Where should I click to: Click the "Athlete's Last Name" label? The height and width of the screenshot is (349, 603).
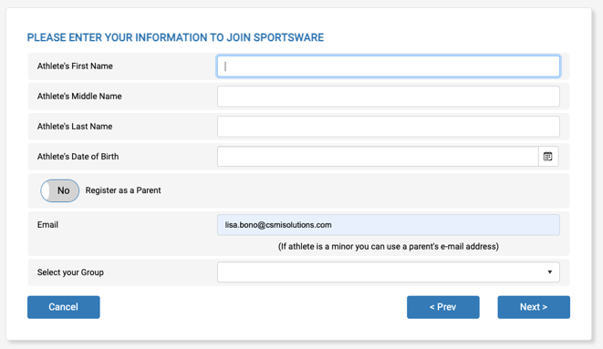pos(75,127)
